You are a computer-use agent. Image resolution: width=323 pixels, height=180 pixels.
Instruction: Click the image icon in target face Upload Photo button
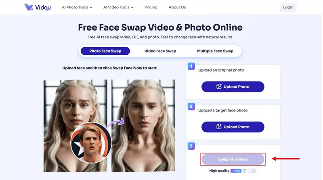[x=219, y=127]
